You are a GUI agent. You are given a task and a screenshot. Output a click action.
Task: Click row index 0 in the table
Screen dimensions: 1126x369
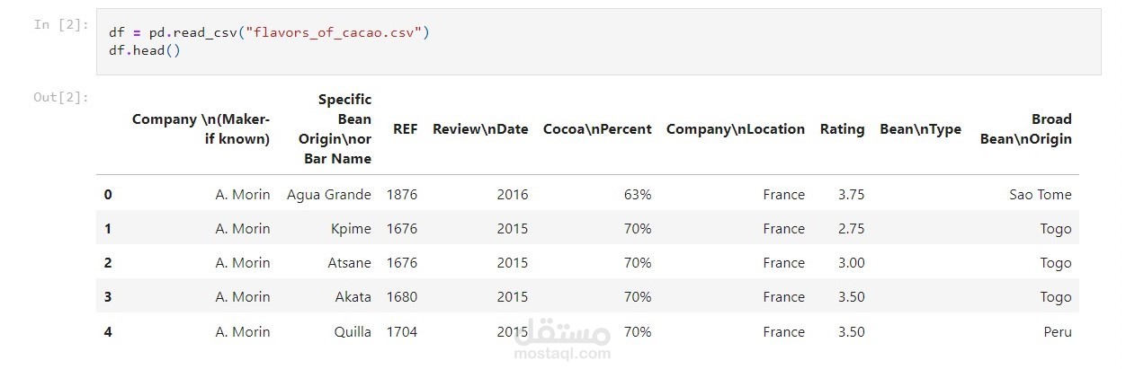coord(108,194)
